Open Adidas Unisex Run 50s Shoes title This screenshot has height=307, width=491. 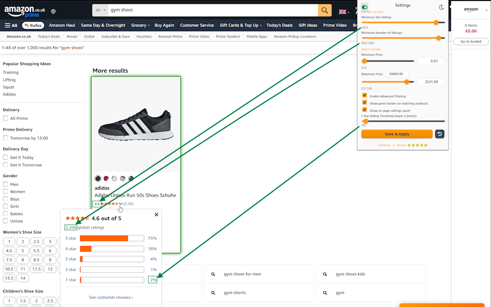click(x=135, y=195)
